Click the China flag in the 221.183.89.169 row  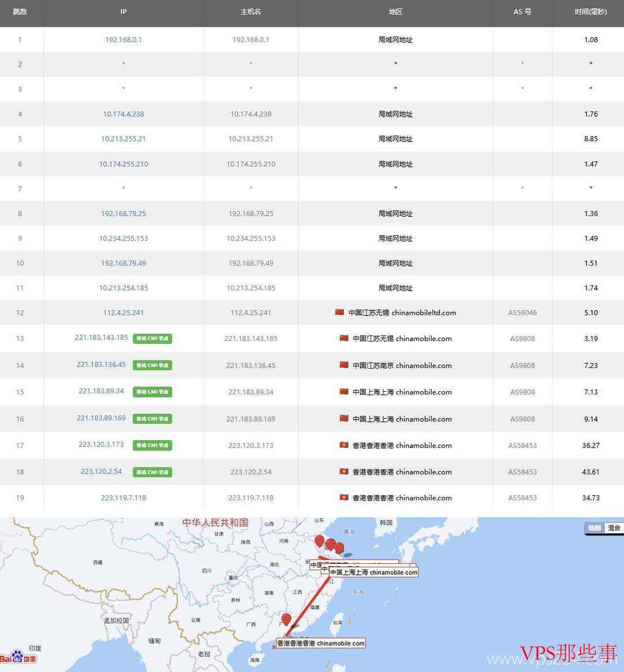pos(344,418)
